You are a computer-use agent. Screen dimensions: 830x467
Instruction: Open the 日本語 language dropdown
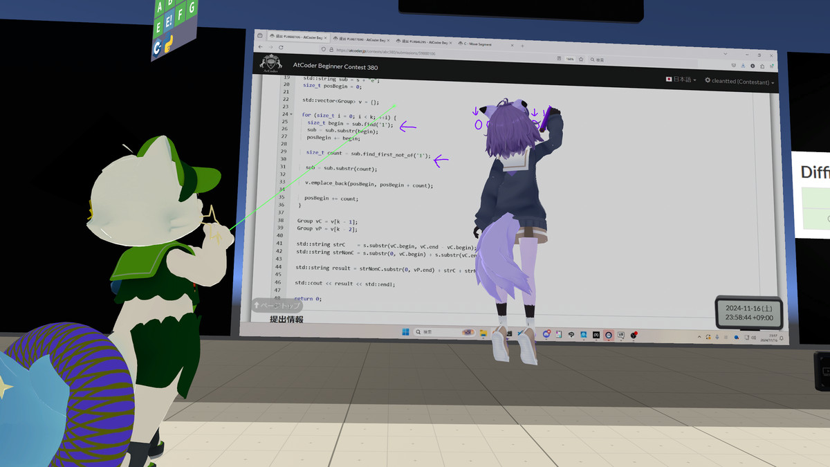[681, 79]
